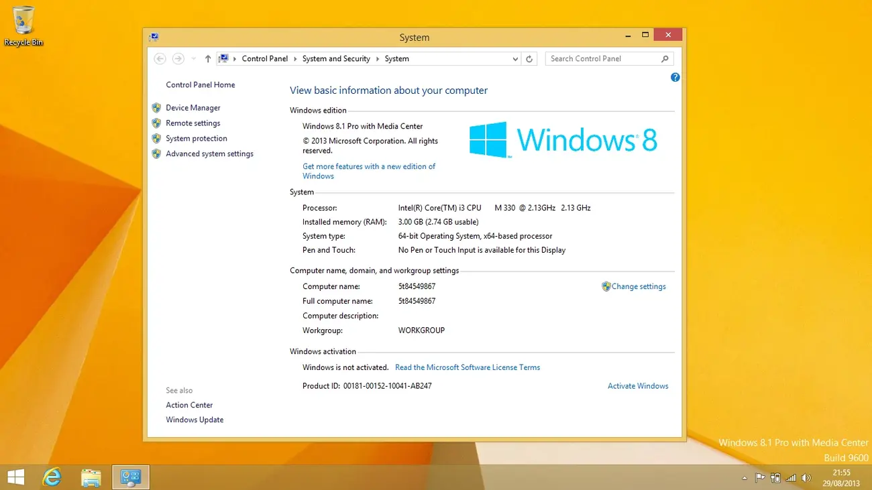Click the shield icon next to Device Manager
872x490 pixels.
[156, 107]
